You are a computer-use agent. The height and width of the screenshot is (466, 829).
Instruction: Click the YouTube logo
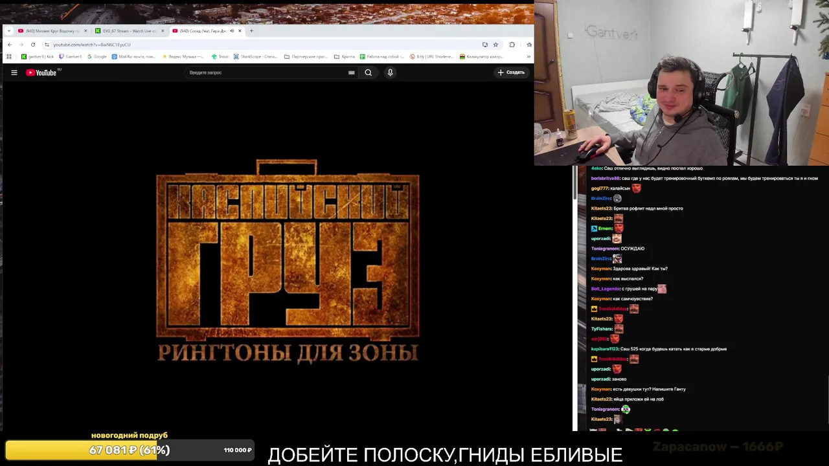pyautogui.click(x=41, y=72)
